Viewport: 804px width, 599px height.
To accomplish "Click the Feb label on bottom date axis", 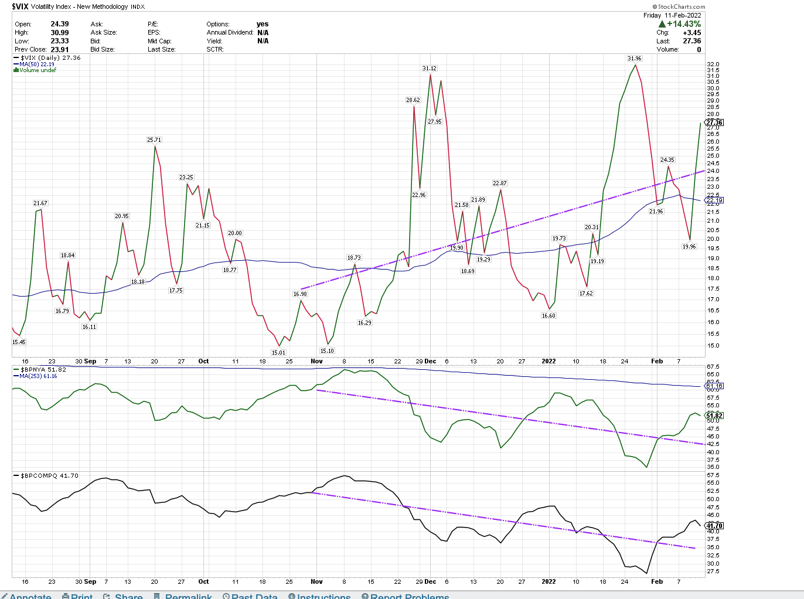I will [x=657, y=581].
